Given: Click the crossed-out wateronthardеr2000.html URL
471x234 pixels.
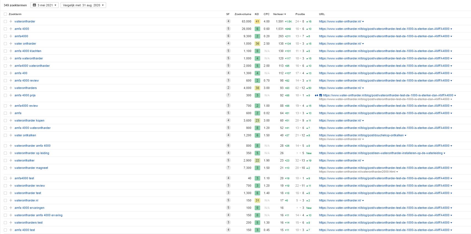Looking at the screenshot, I should click(x=357, y=172).
